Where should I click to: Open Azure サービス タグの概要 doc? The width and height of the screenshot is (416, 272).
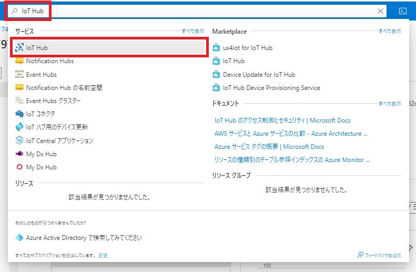click(x=269, y=147)
